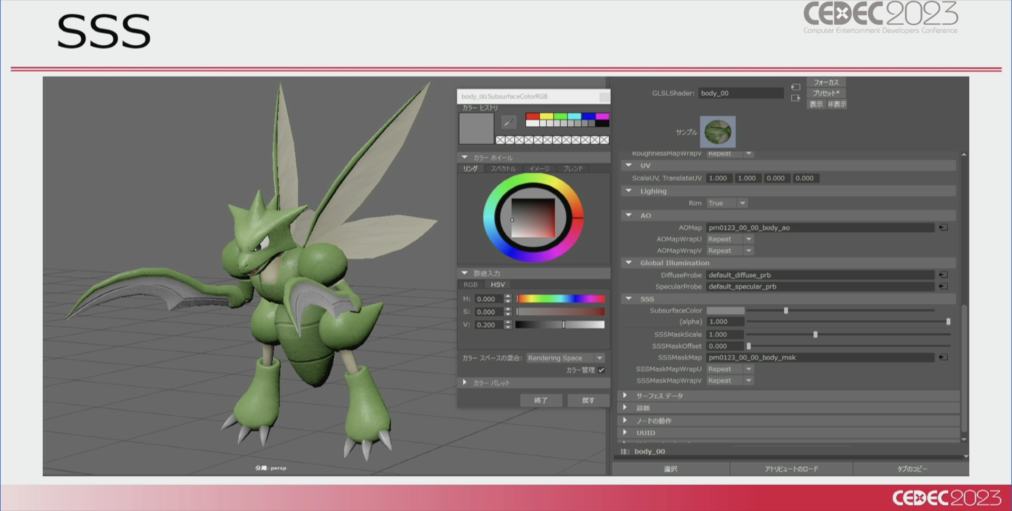Click the フォーカス button
1012x511 pixels.
click(x=825, y=82)
